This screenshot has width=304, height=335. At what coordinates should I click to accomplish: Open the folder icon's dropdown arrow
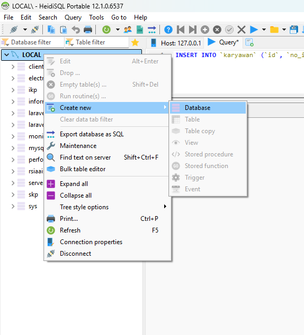284,30
